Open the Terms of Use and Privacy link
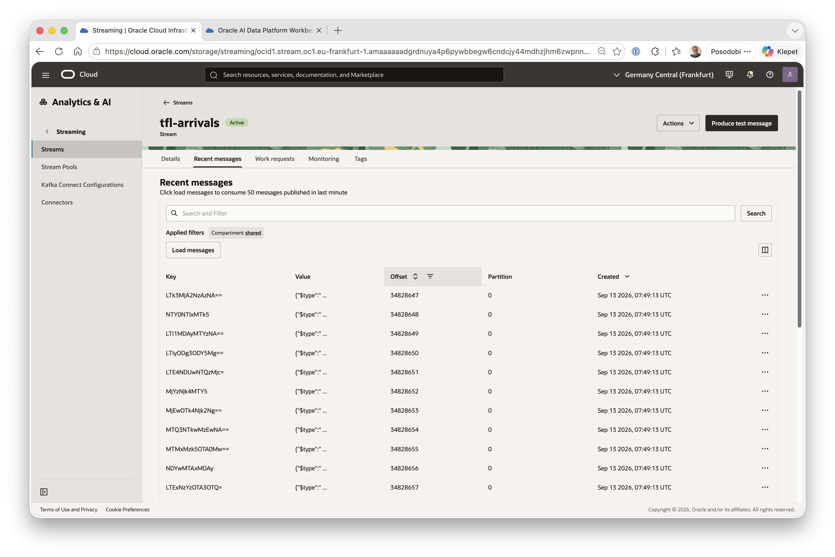 click(69, 509)
